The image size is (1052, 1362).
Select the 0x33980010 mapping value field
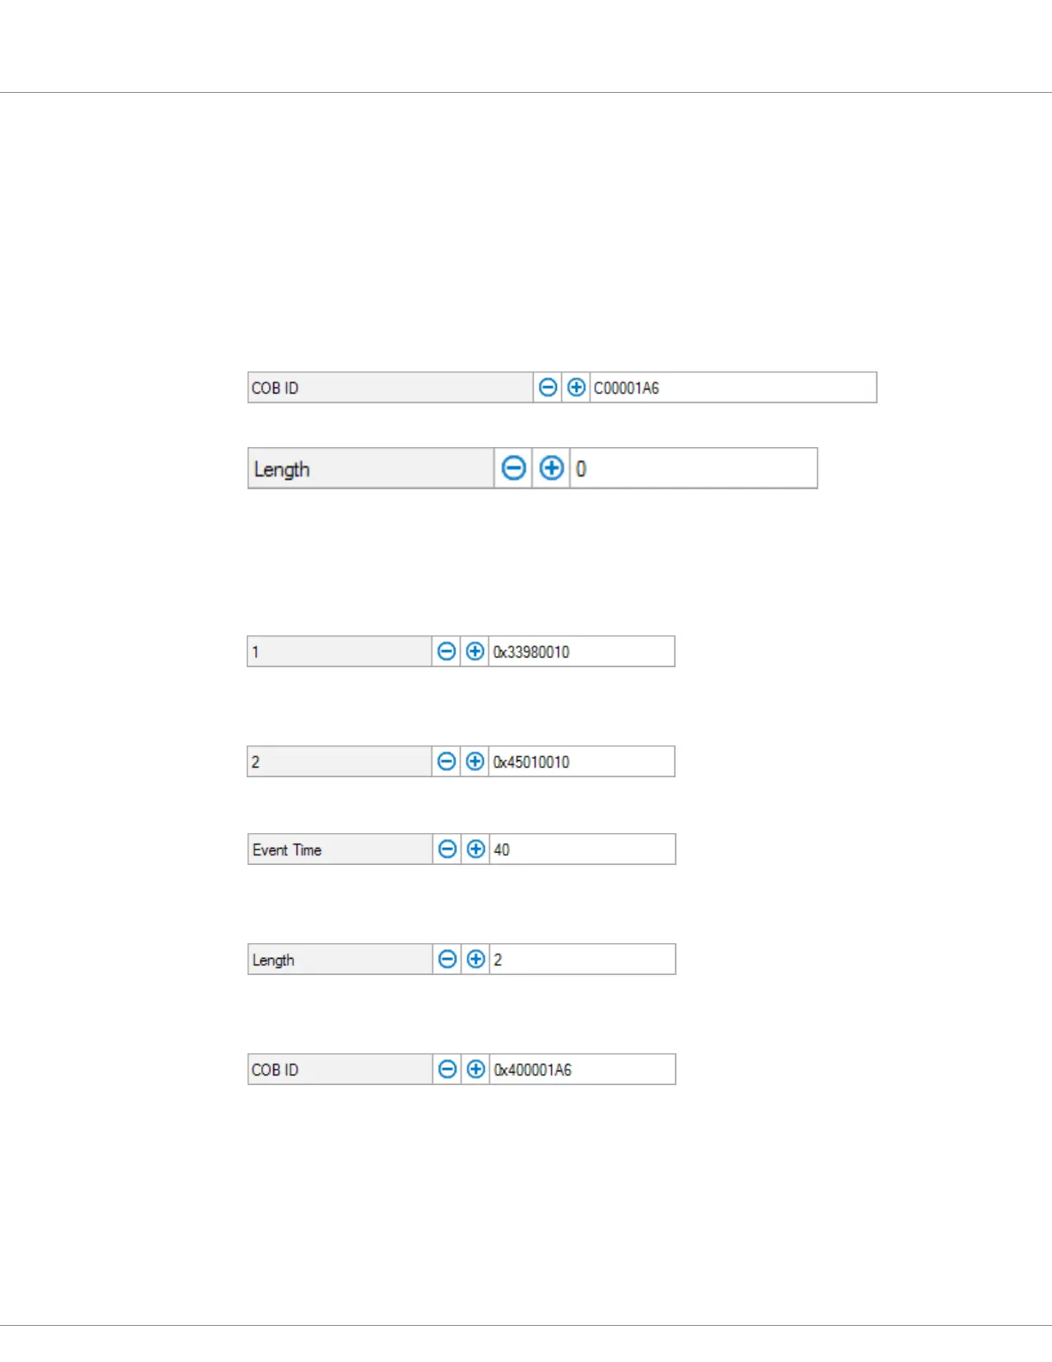click(582, 652)
